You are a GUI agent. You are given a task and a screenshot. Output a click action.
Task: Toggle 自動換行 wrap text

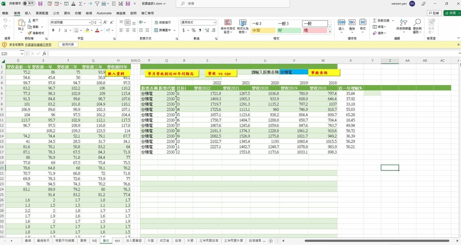coord(163,22)
